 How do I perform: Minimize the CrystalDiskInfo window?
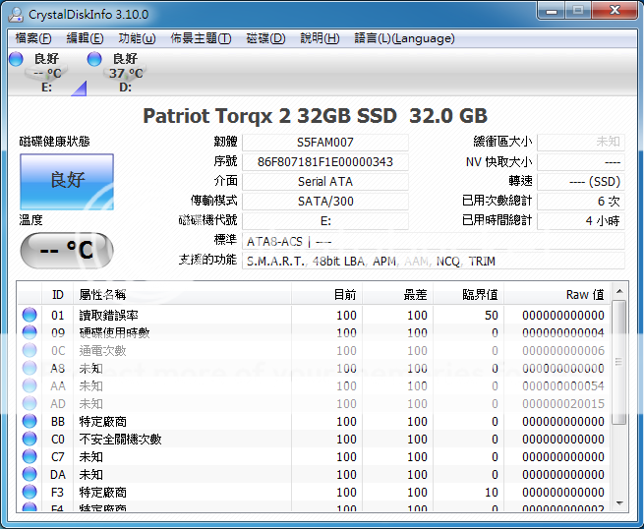pyautogui.click(x=552, y=11)
